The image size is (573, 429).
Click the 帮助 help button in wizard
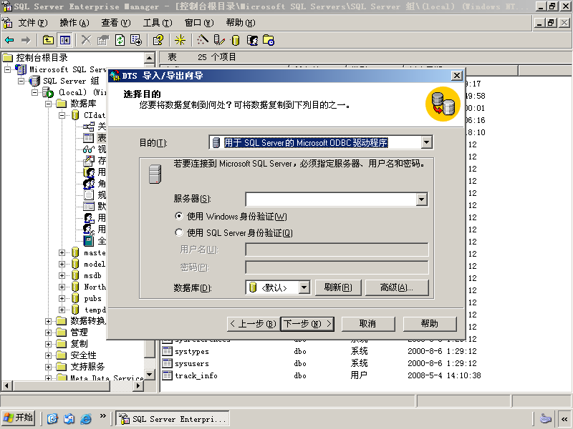[x=430, y=324]
